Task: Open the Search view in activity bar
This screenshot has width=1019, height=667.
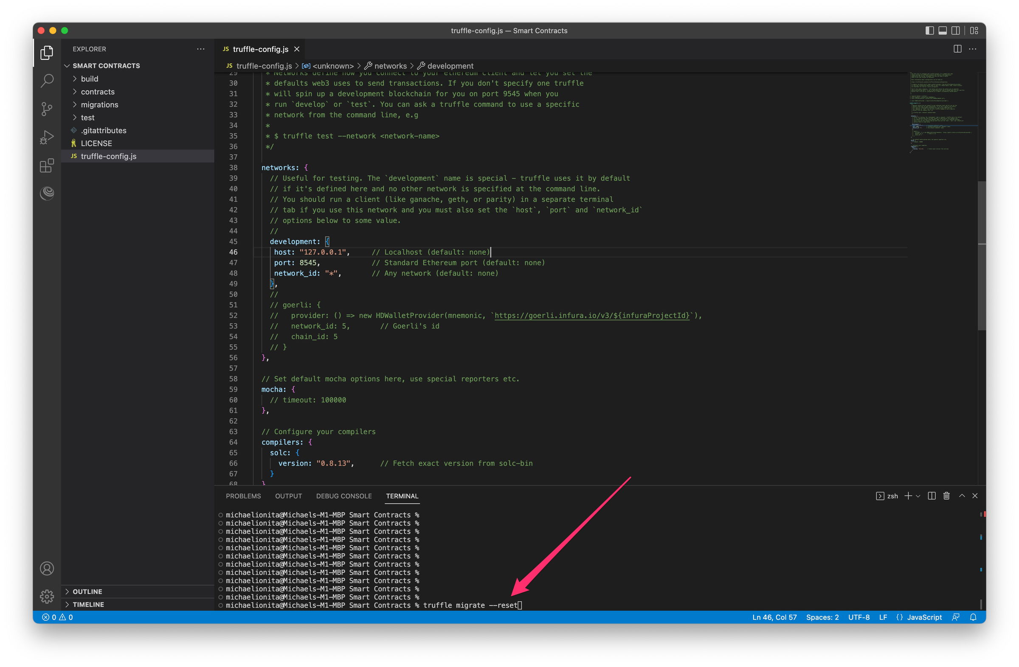Action: pyautogui.click(x=47, y=81)
